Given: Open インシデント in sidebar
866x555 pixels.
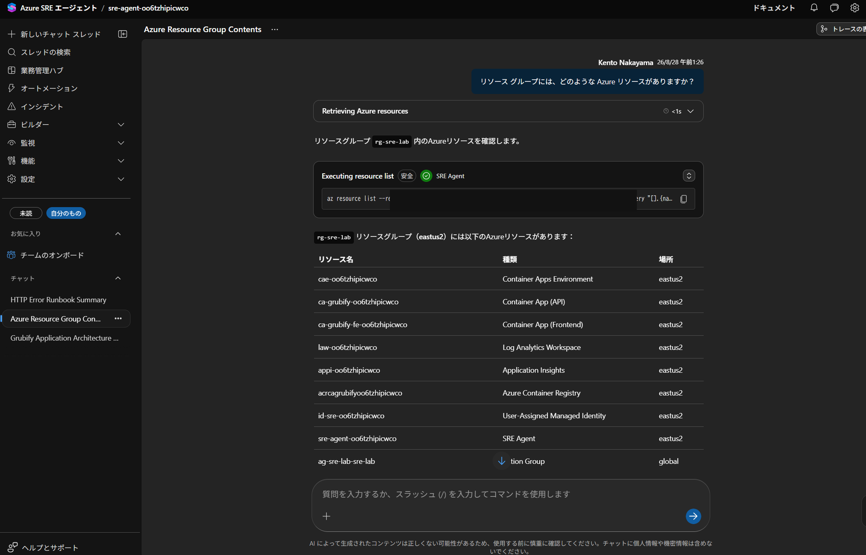Looking at the screenshot, I should click(x=36, y=107).
